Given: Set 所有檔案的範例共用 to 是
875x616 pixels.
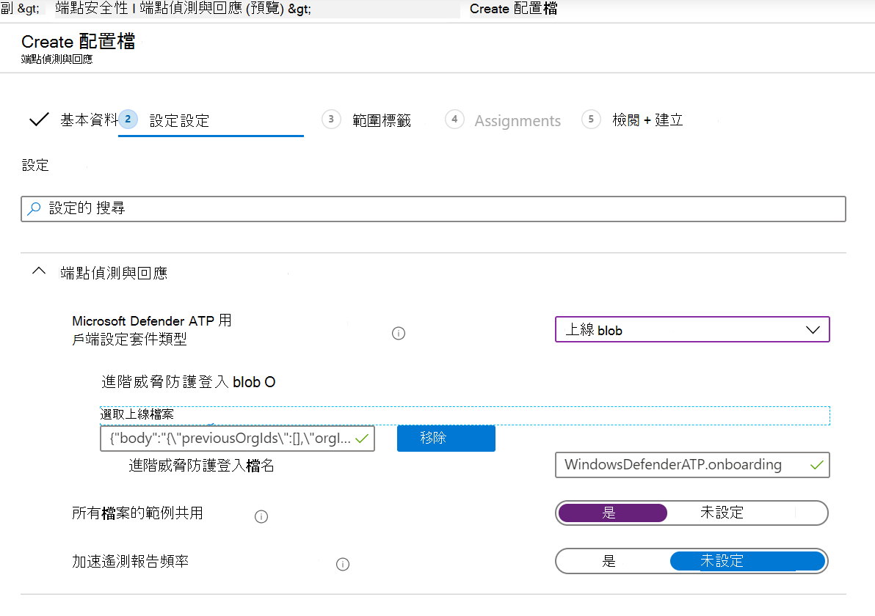Looking at the screenshot, I should pos(612,513).
